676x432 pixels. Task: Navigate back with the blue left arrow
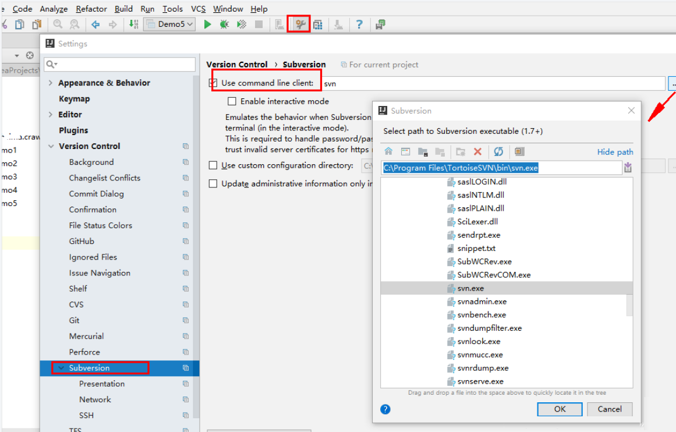click(95, 24)
